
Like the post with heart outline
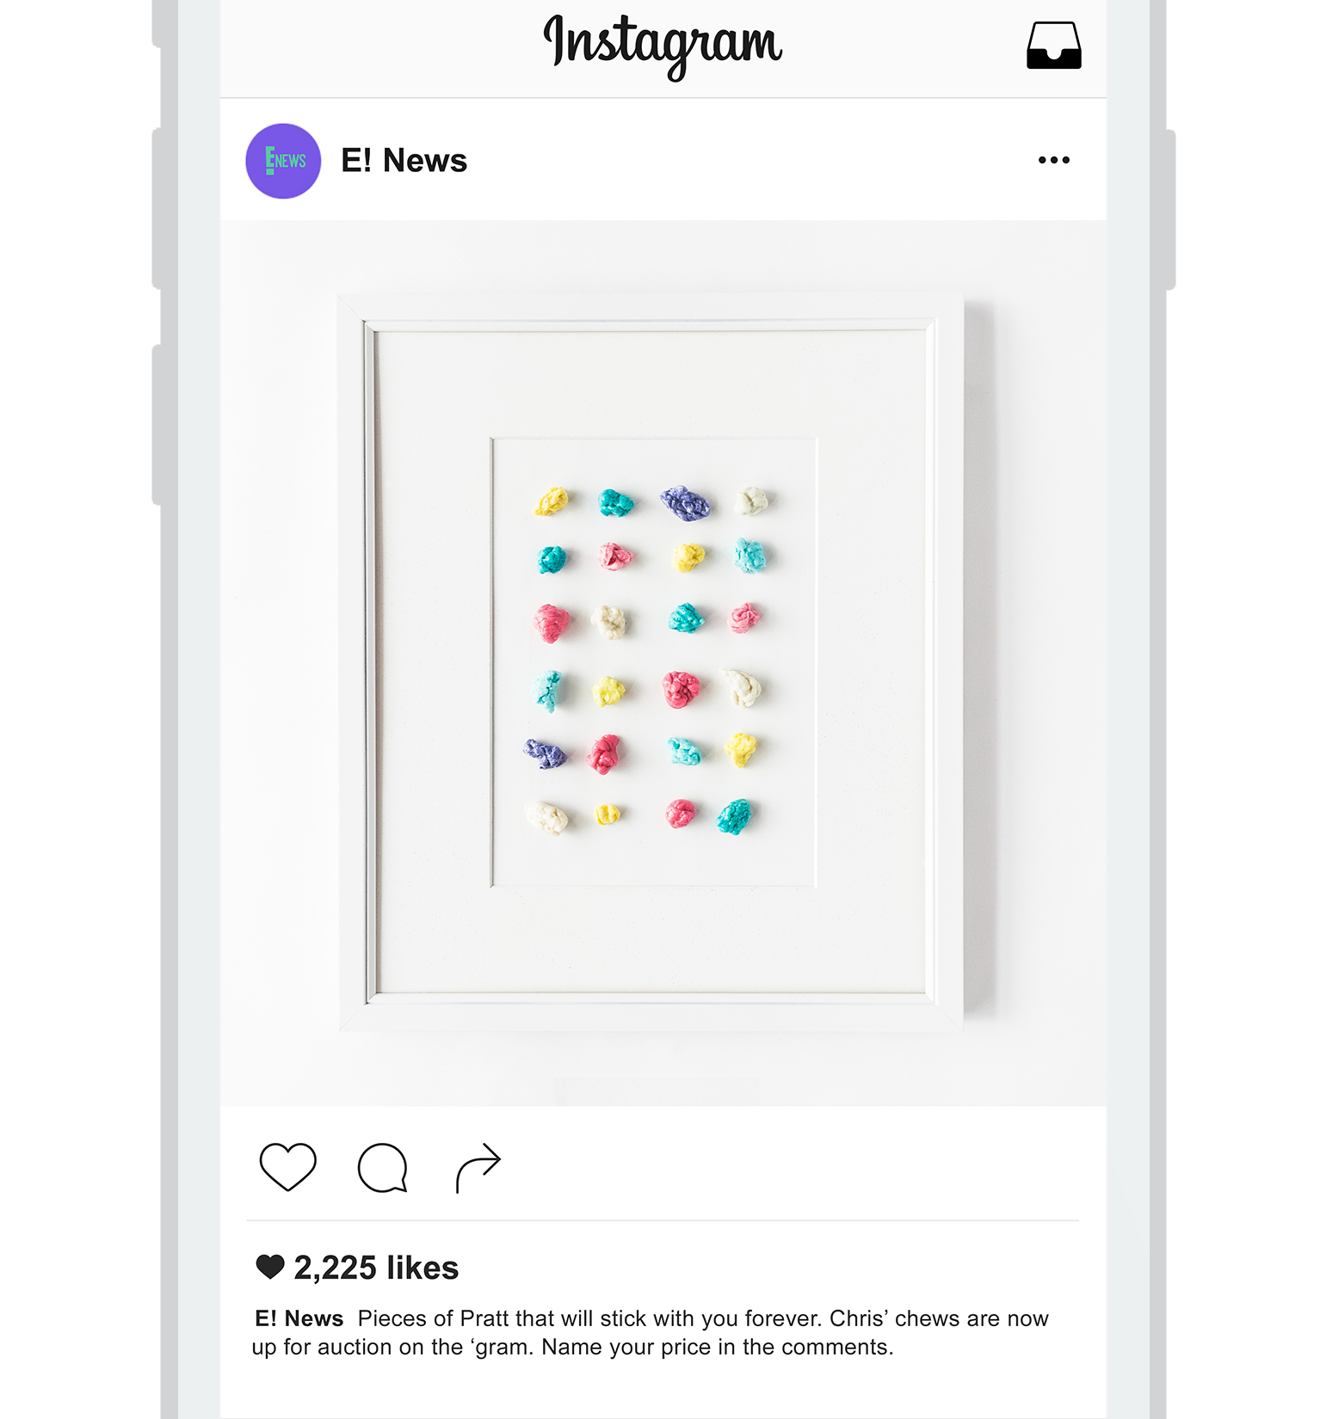(287, 1167)
